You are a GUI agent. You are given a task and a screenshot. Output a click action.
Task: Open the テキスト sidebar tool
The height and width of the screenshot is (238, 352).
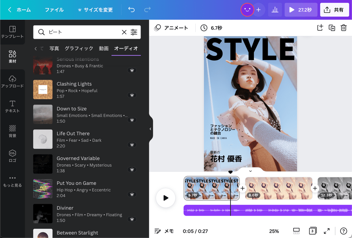click(12, 106)
